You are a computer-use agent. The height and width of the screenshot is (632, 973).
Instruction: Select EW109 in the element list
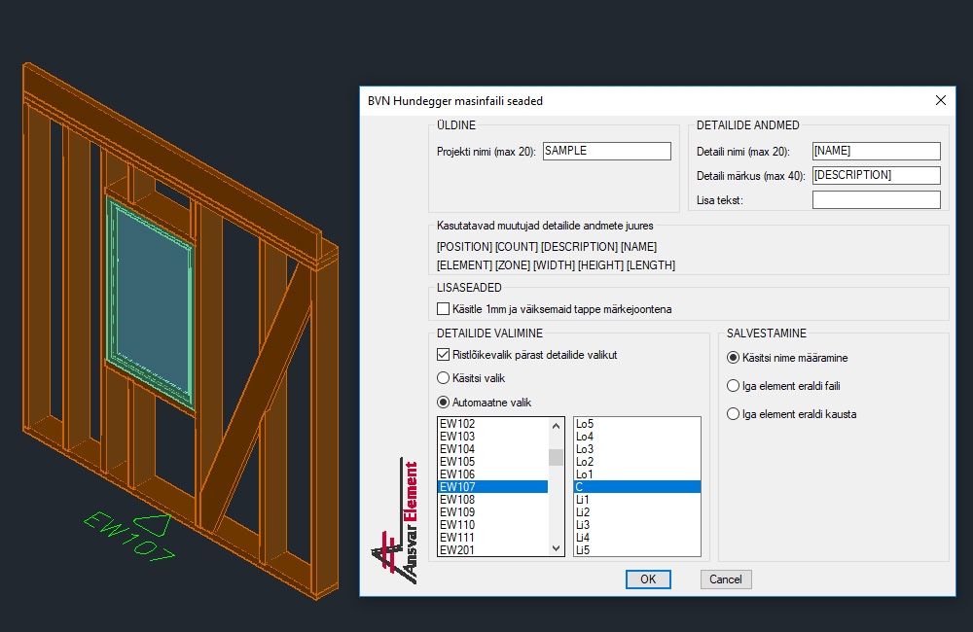point(492,512)
